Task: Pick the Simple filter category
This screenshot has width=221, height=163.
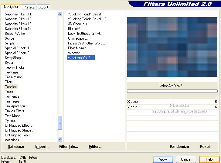Action: point(10,43)
